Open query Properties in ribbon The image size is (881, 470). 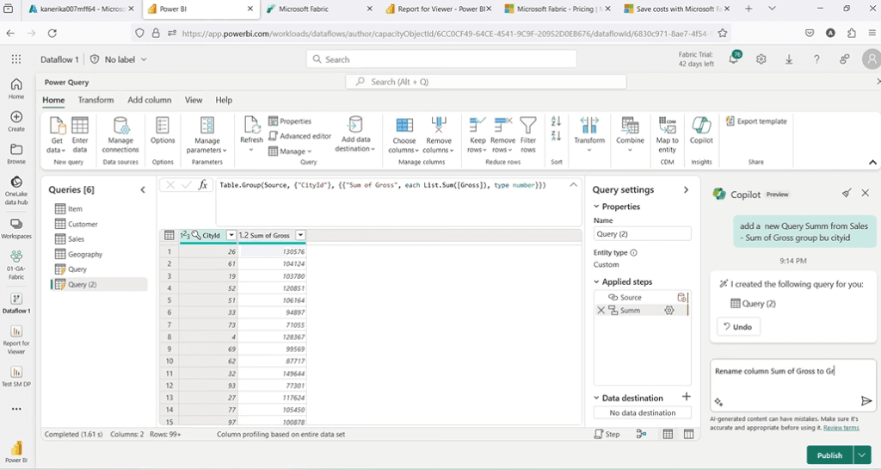pos(290,121)
